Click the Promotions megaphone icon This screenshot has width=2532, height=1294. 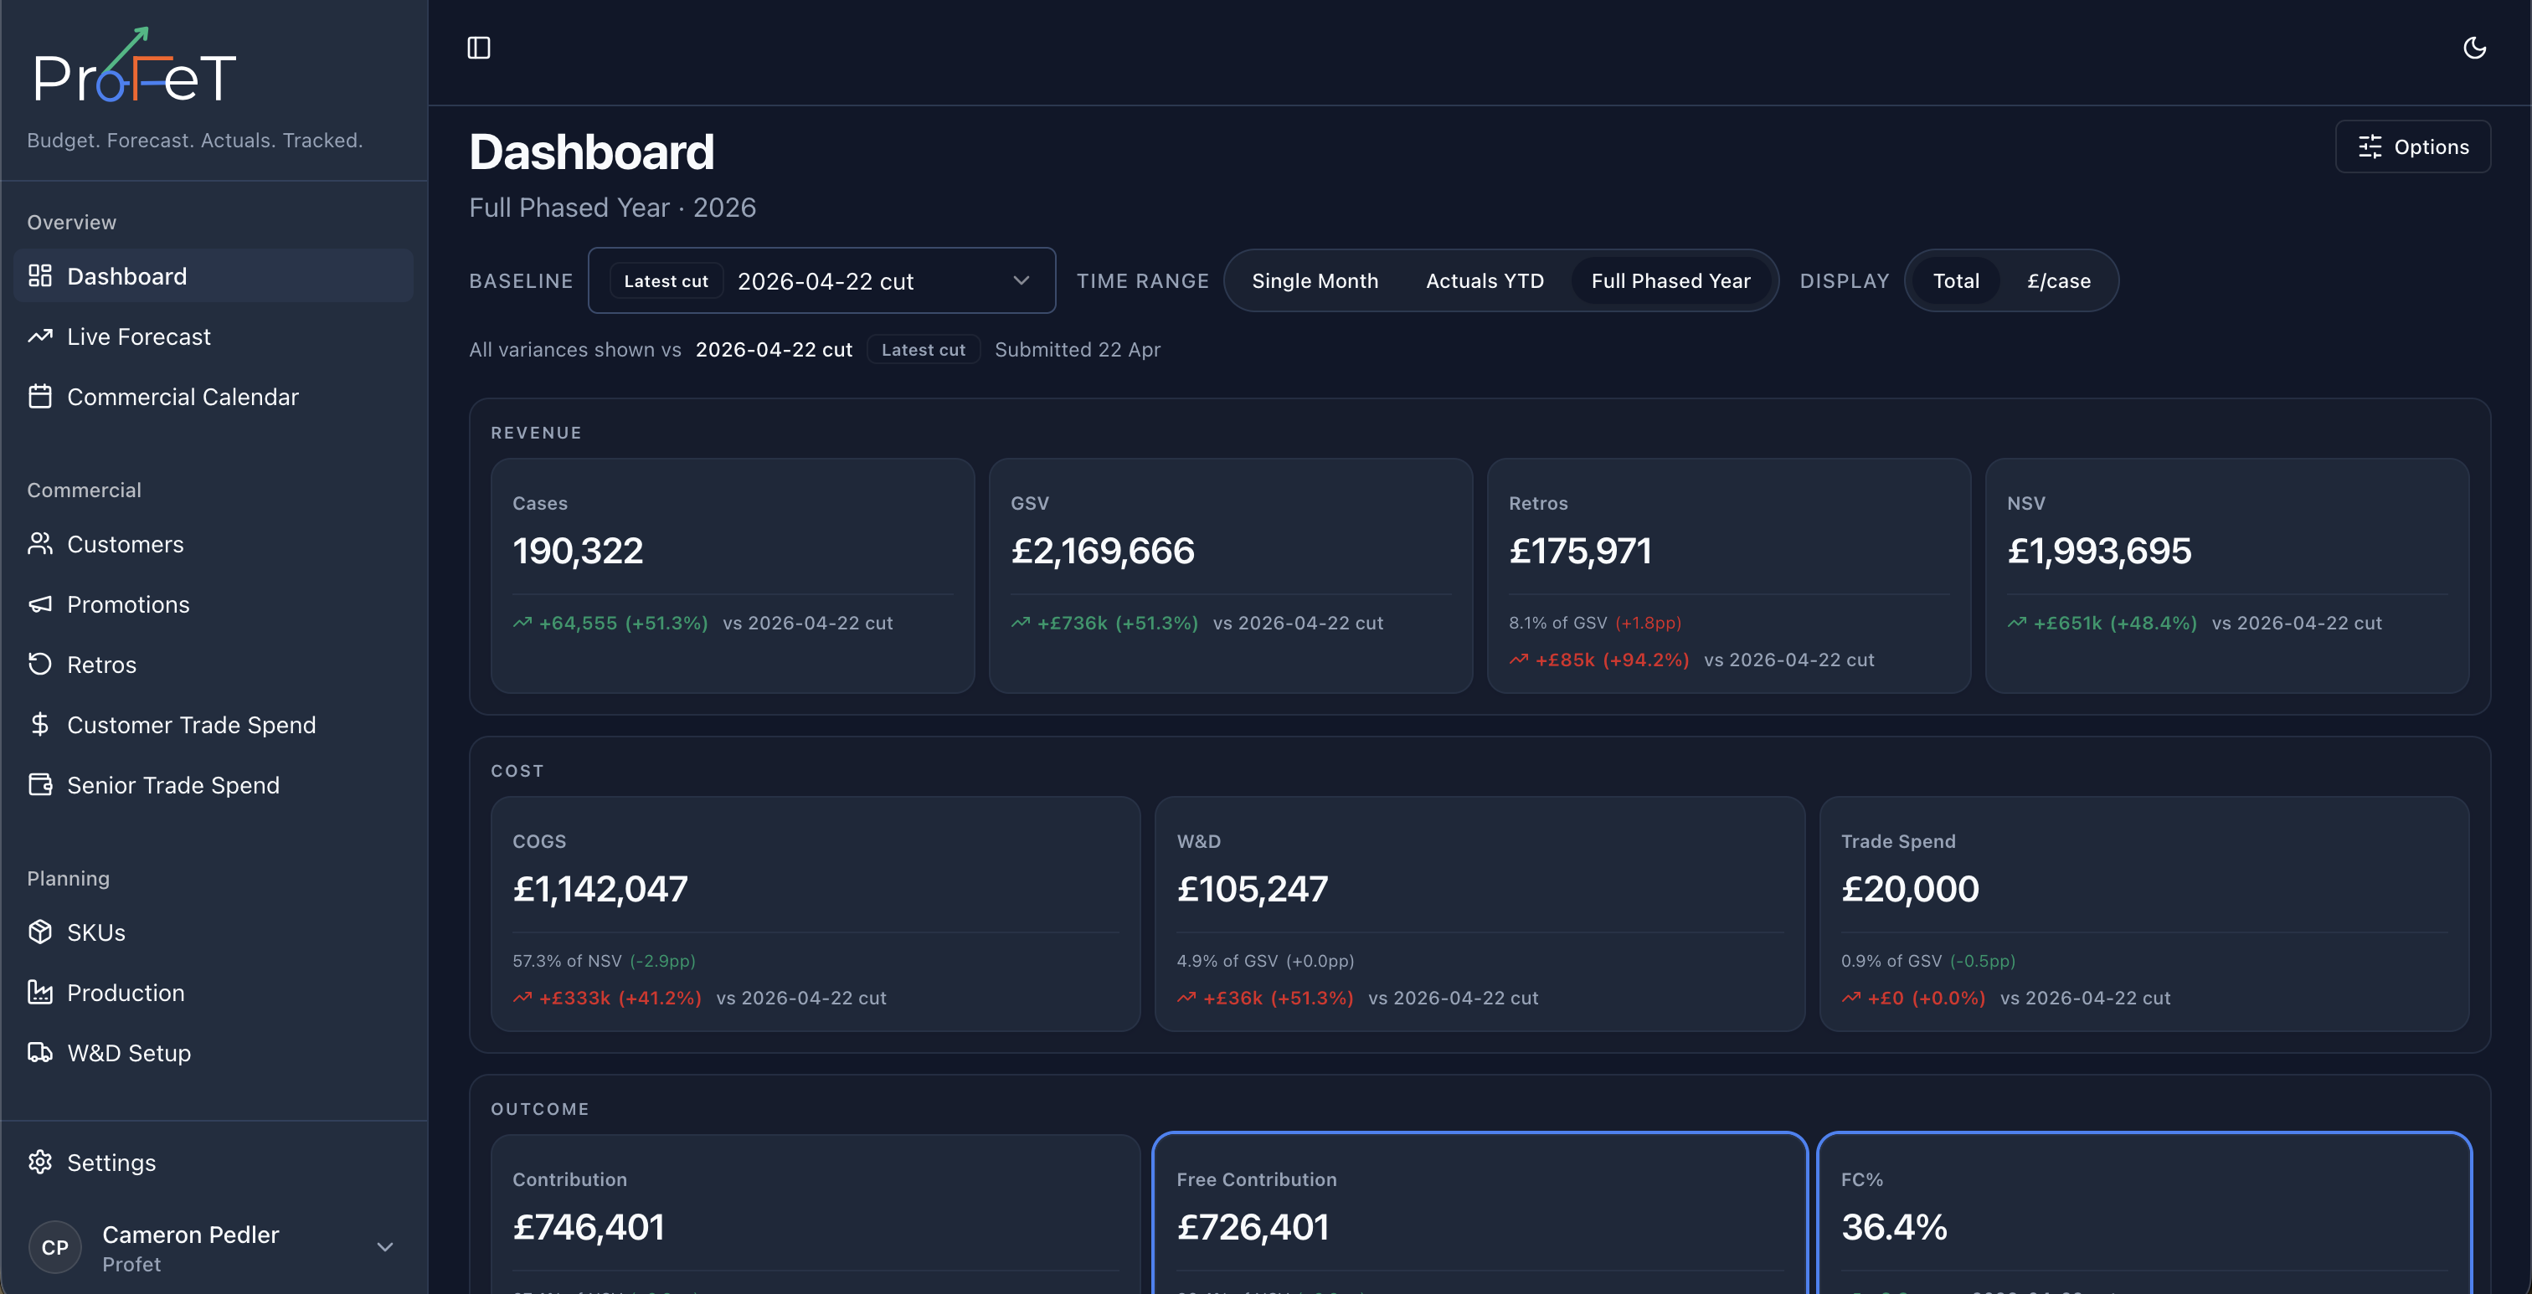click(x=40, y=603)
